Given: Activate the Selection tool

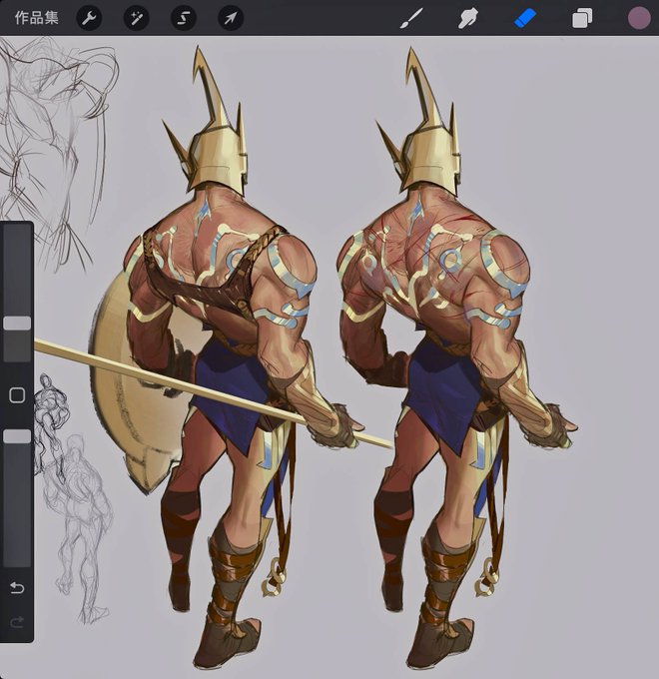Looking at the screenshot, I should [x=184, y=19].
